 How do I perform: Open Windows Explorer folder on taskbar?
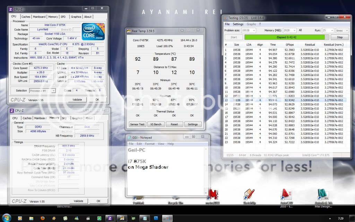tap(31, 219)
